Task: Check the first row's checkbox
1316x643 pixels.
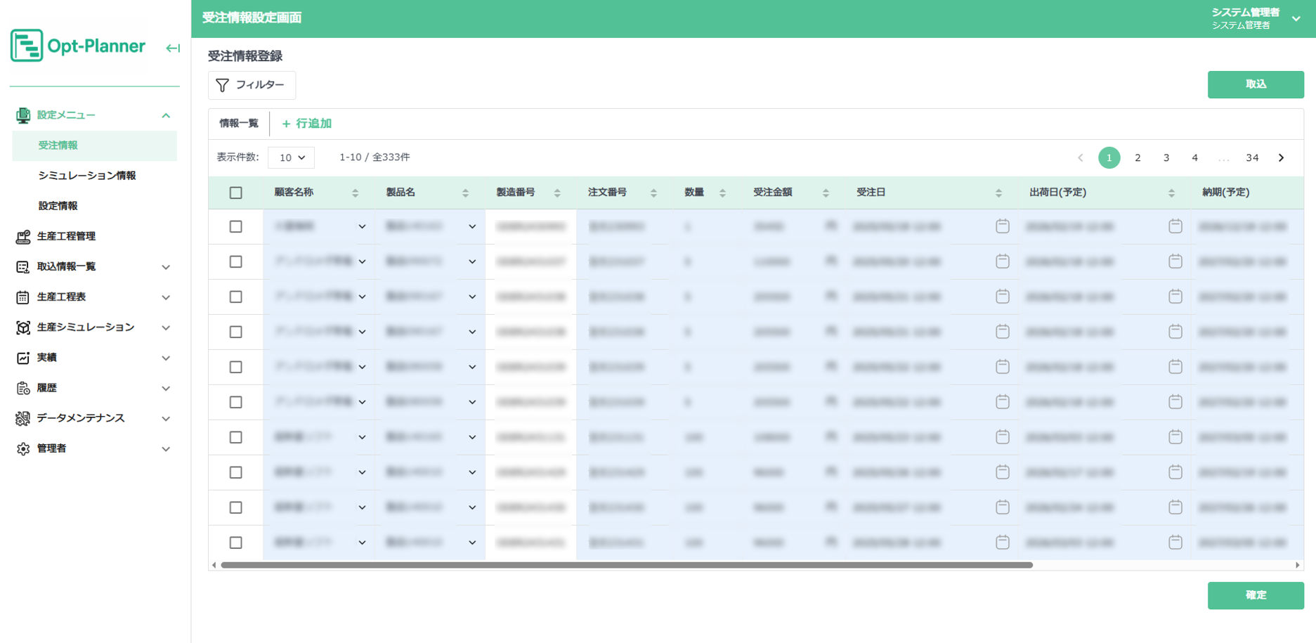Action: 236,227
